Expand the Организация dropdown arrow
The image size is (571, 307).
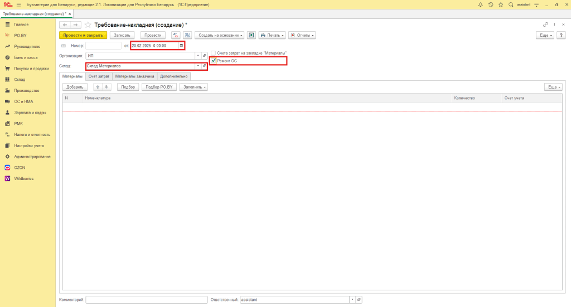(x=198, y=56)
